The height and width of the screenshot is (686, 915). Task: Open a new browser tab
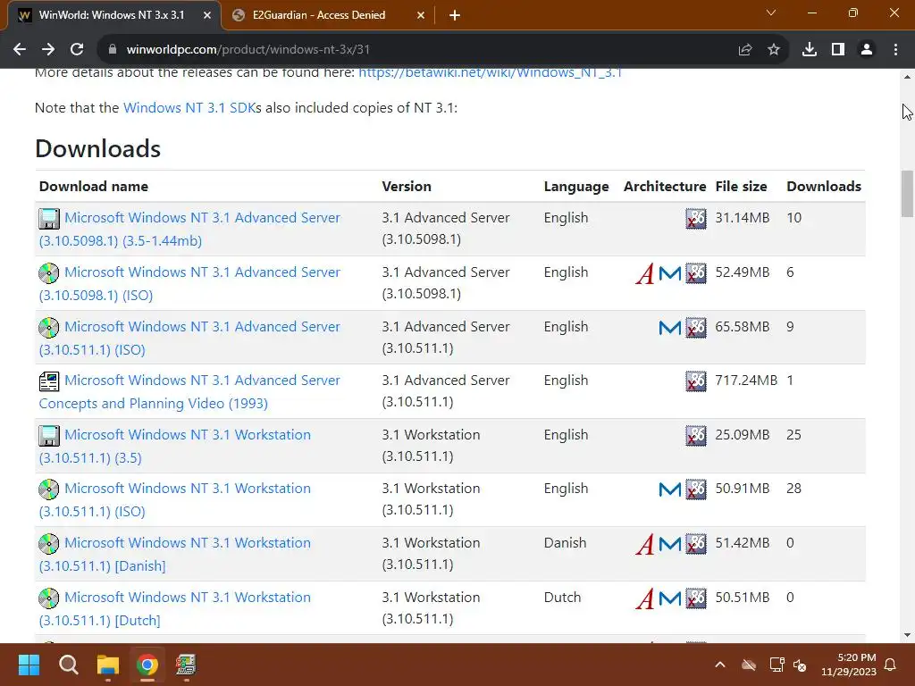coord(455,16)
